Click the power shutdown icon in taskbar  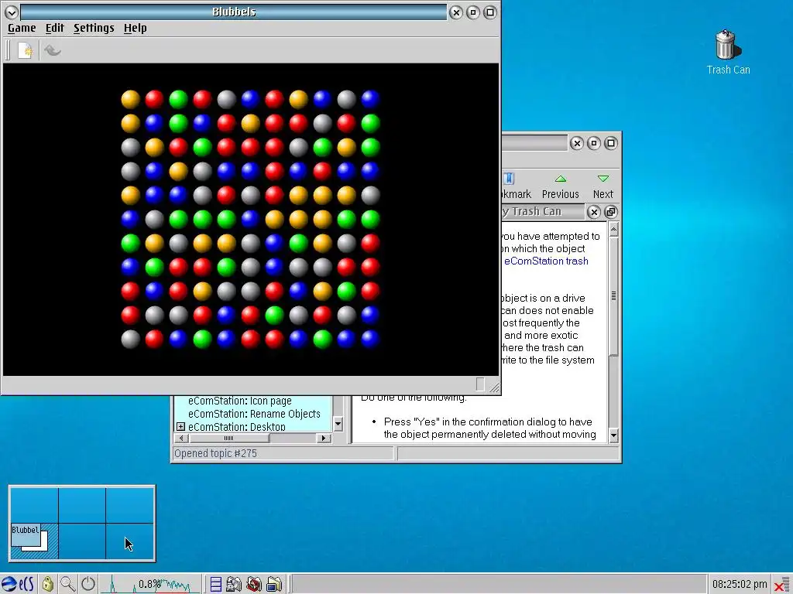88,585
